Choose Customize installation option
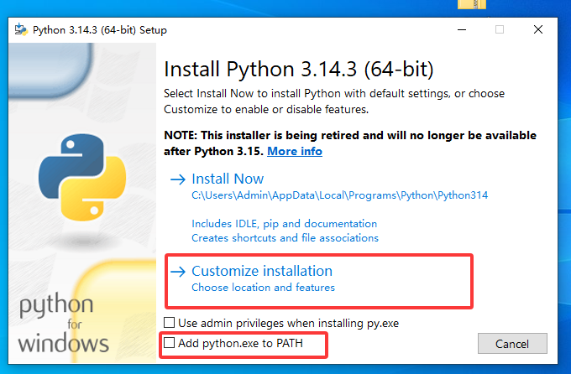Viewport: 571px width, 374px height. 262,271
